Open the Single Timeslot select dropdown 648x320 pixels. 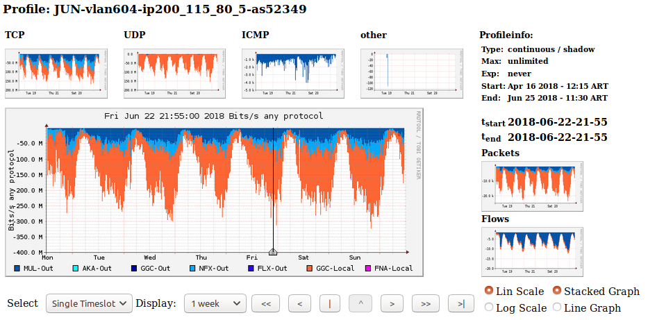pyautogui.click(x=89, y=303)
